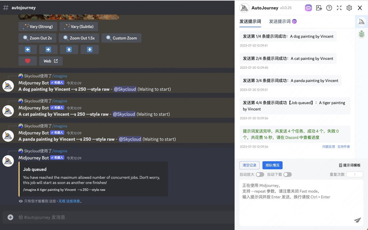Expand AutoJourney to fullscreen view

(x=339, y=8)
